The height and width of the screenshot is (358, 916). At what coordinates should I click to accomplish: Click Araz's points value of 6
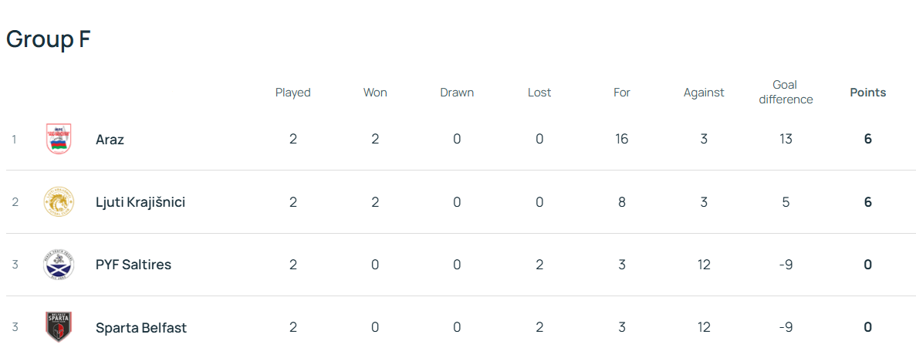point(867,139)
